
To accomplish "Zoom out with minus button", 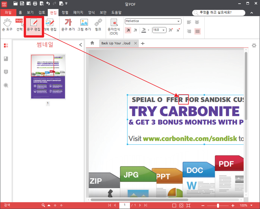I will [x=203, y=205].
